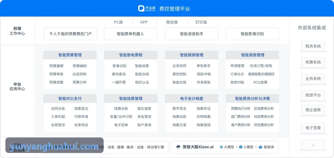
Task: Open the 智能影像识别 card
Action: 252,34
